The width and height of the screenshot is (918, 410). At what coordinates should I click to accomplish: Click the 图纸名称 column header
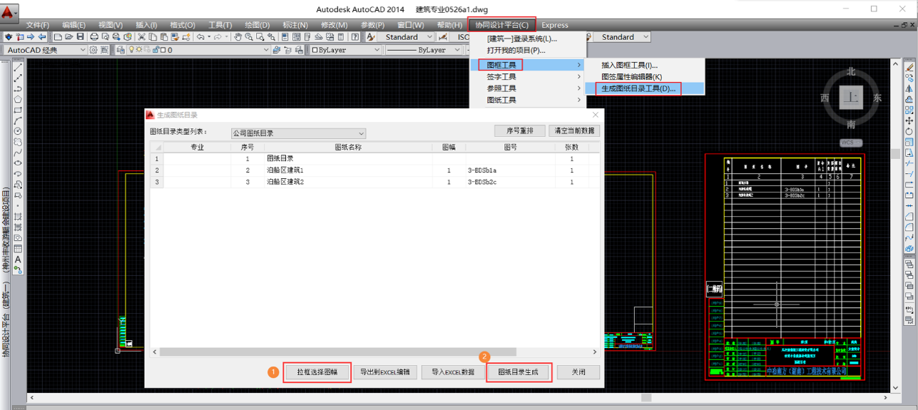(x=348, y=147)
